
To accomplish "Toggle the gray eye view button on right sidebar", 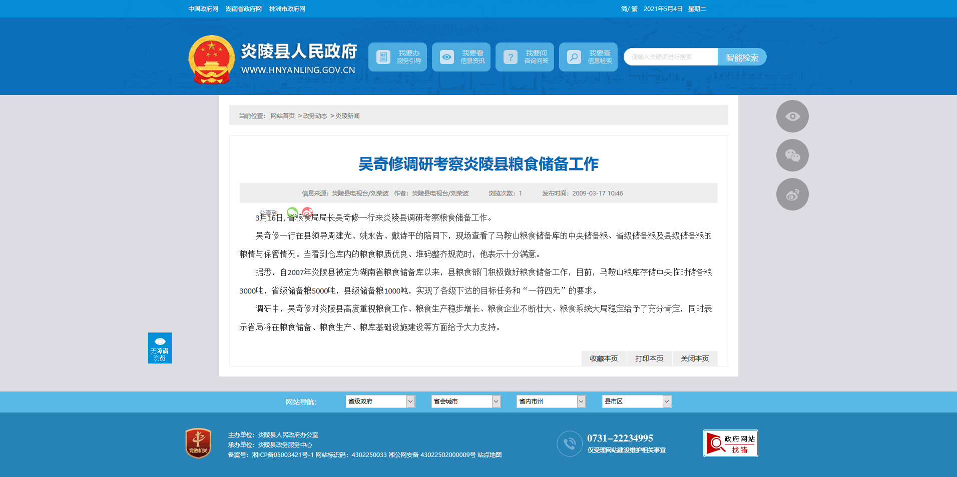I will coord(792,116).
